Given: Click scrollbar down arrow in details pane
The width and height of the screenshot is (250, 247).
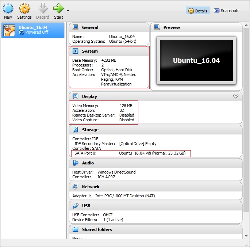Looking at the screenshot, I should [246, 236].
